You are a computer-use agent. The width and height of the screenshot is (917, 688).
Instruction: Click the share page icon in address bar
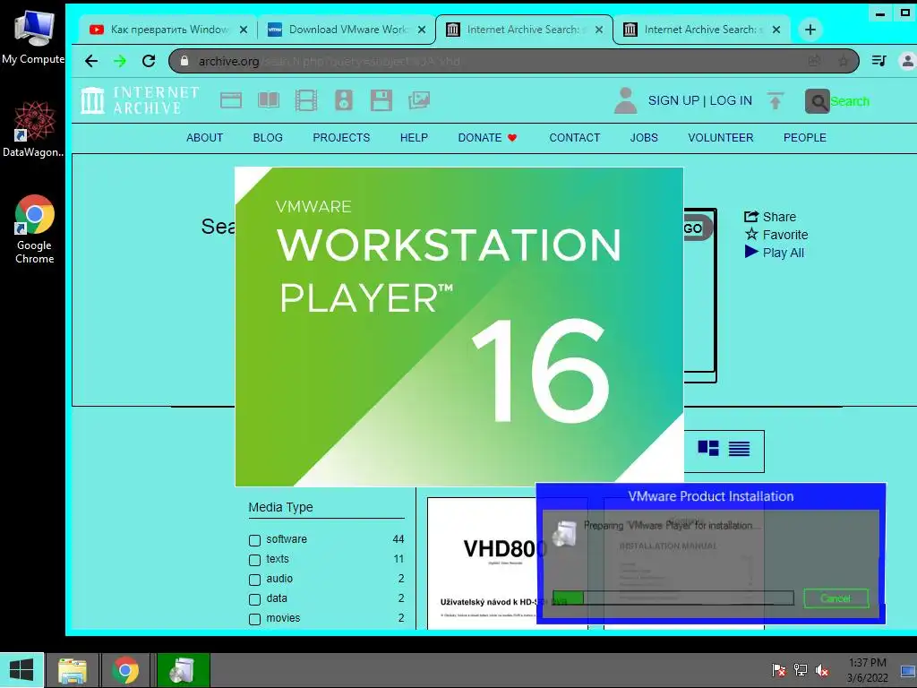(x=814, y=61)
